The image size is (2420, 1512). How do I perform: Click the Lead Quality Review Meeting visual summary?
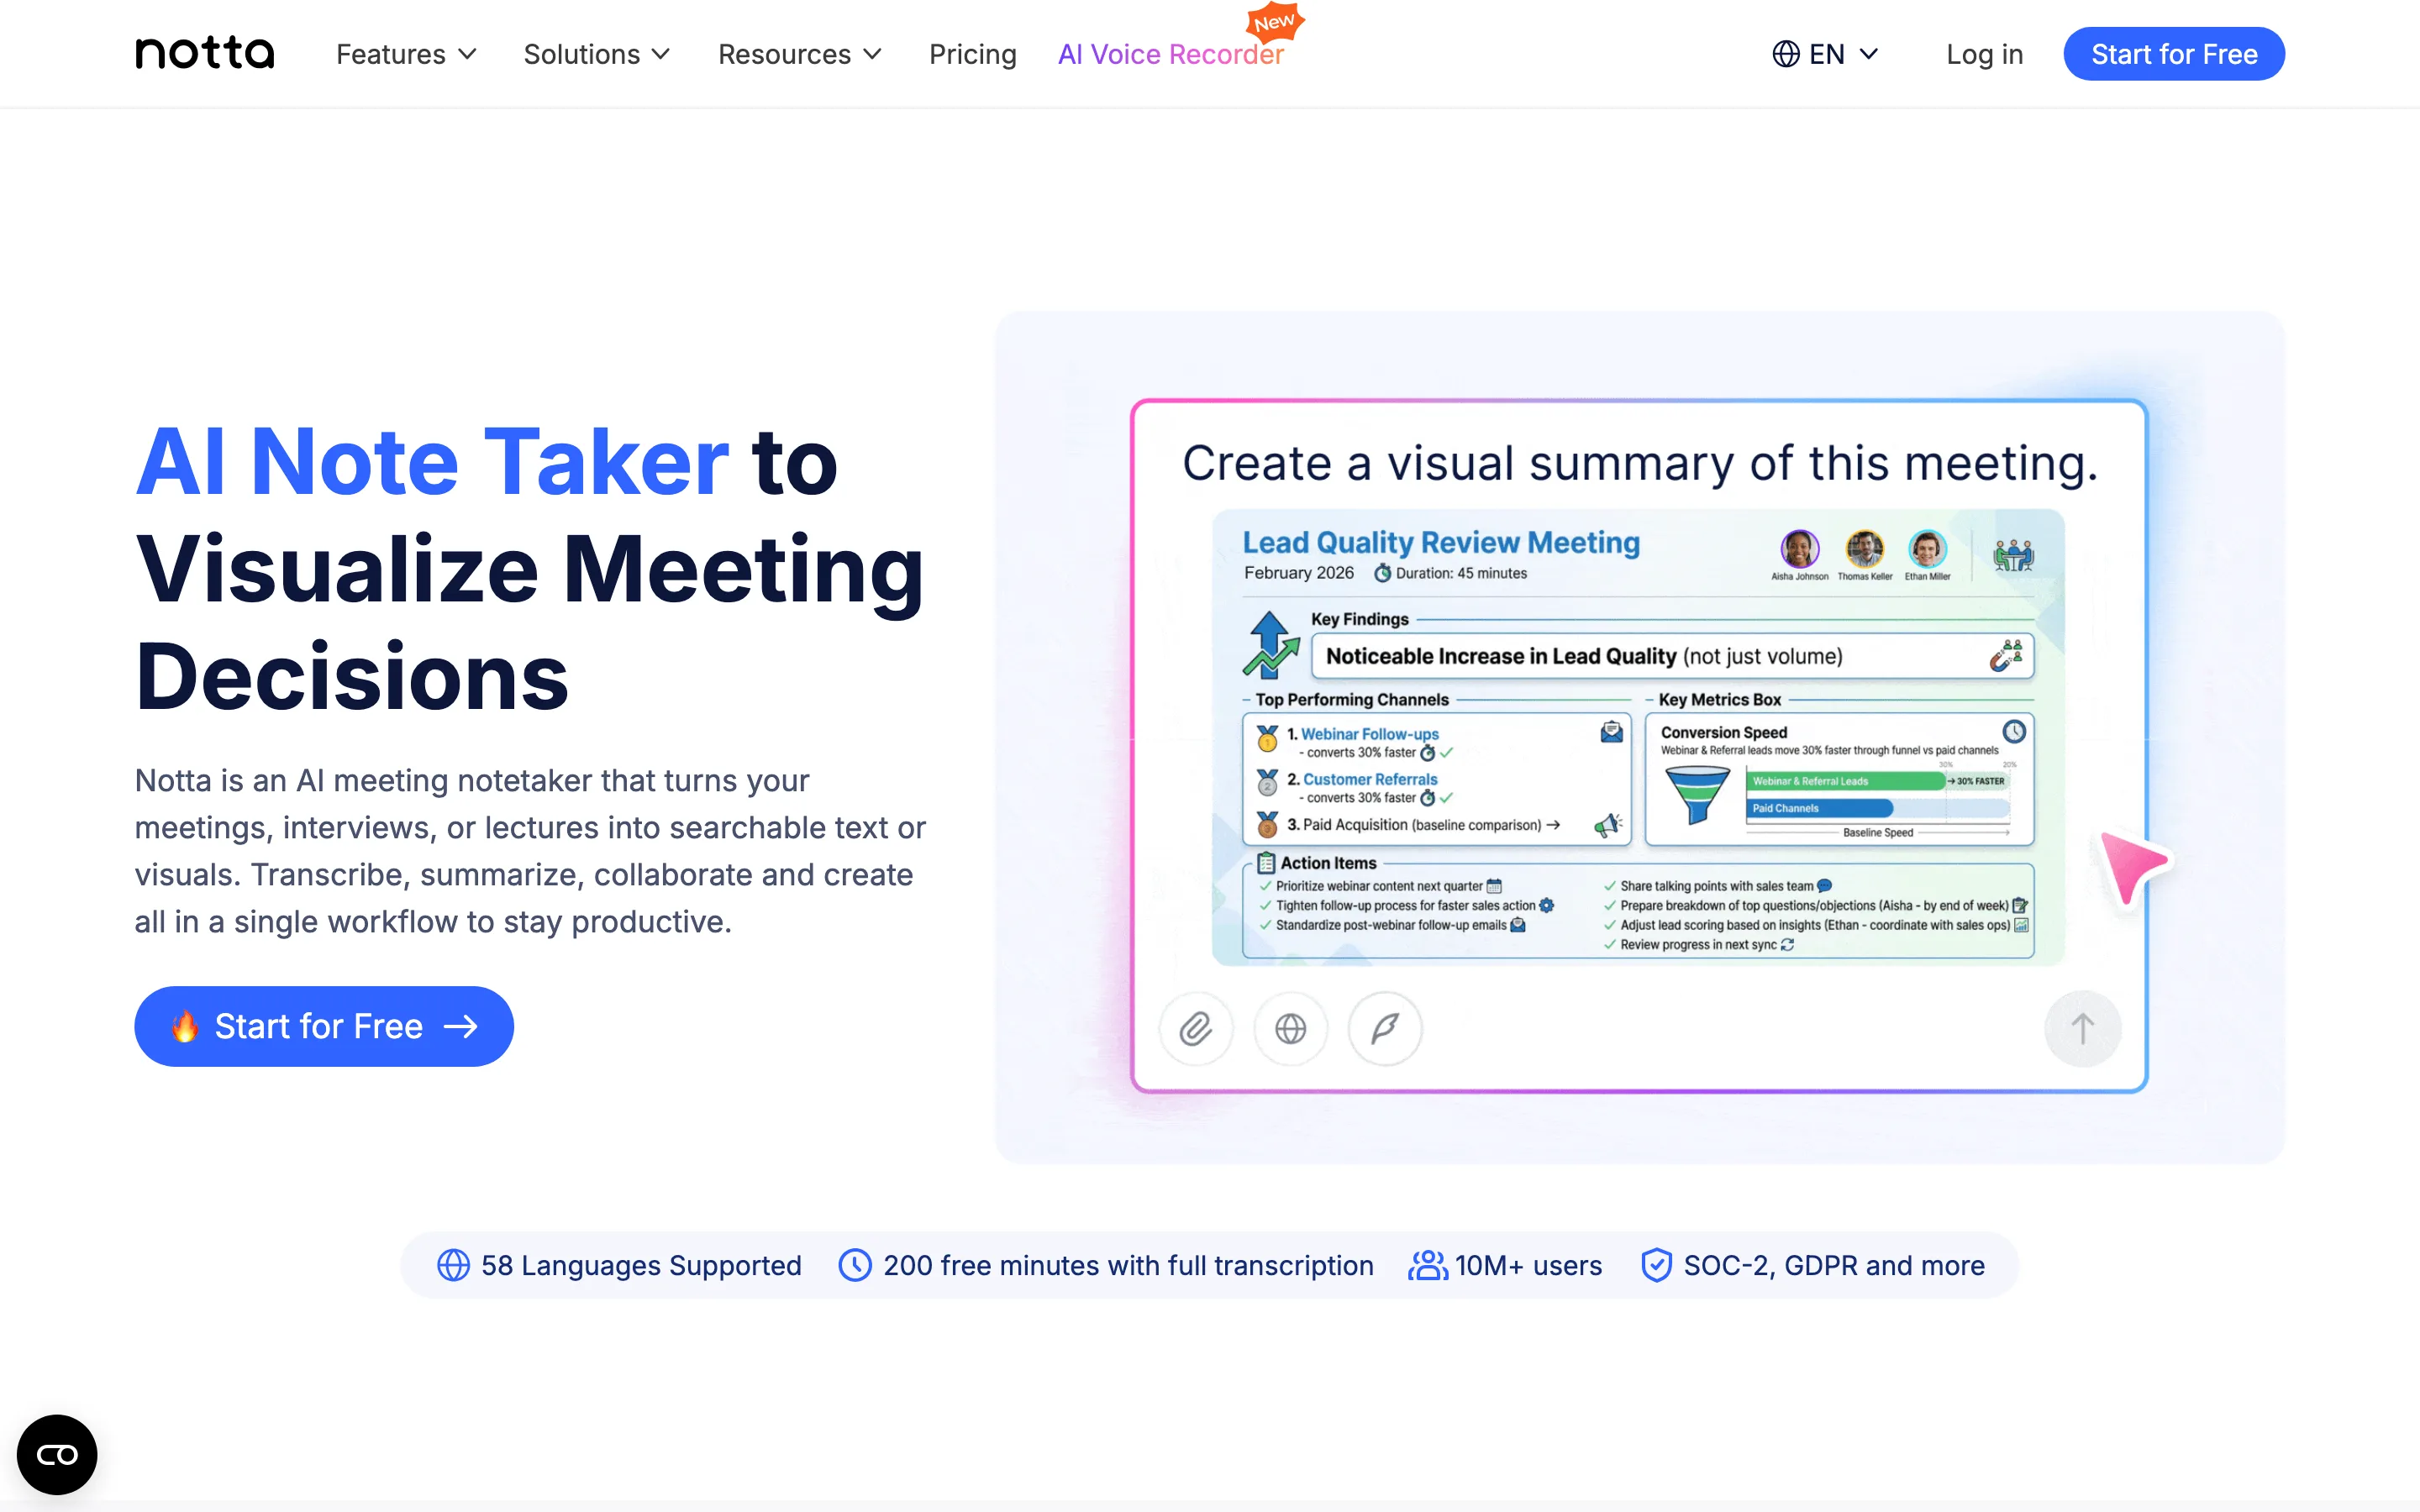point(1638,737)
